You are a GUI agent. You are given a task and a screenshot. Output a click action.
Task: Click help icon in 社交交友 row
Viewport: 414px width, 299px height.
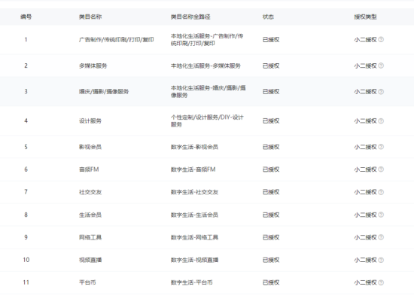point(381,192)
